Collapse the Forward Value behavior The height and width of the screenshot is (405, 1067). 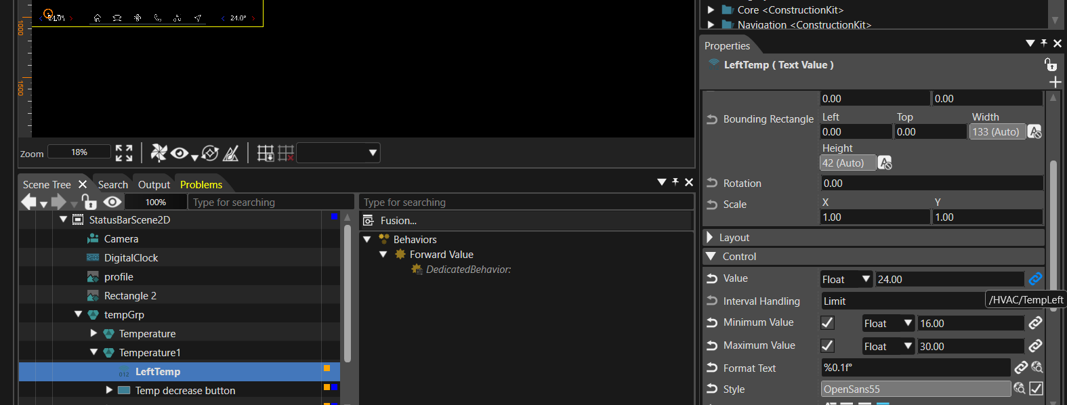point(383,254)
